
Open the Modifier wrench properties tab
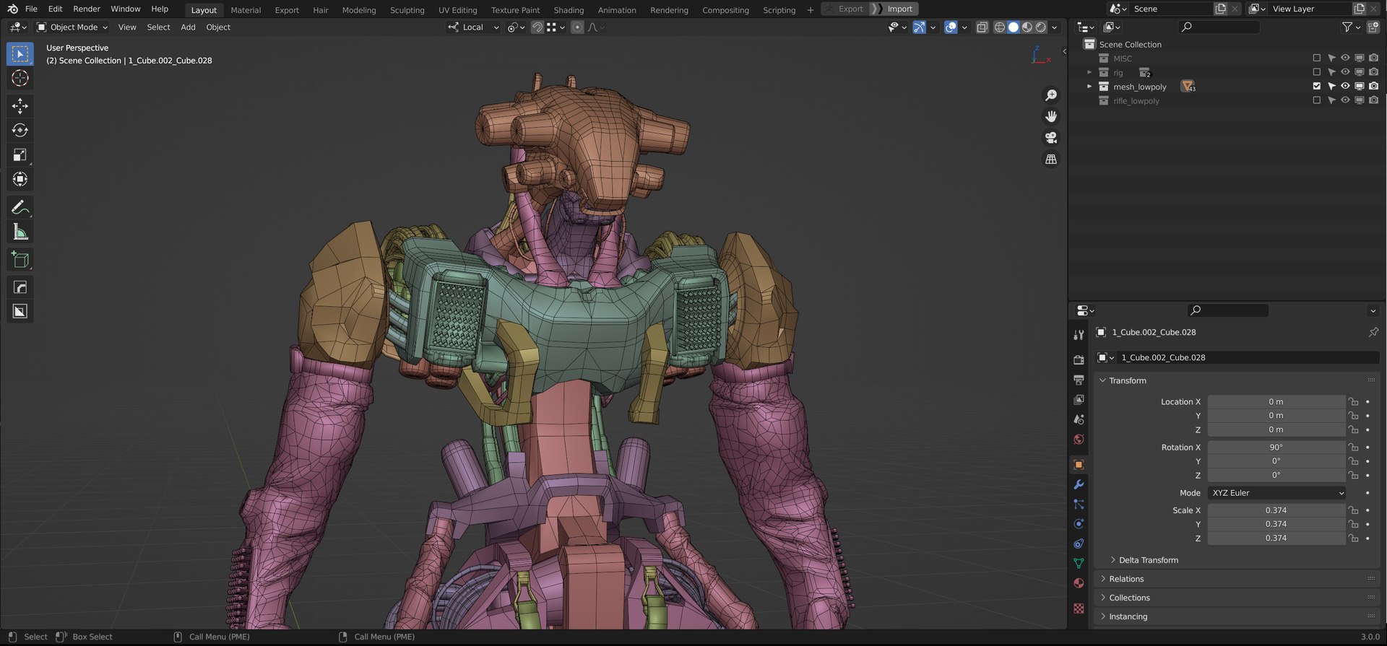pyautogui.click(x=1079, y=484)
